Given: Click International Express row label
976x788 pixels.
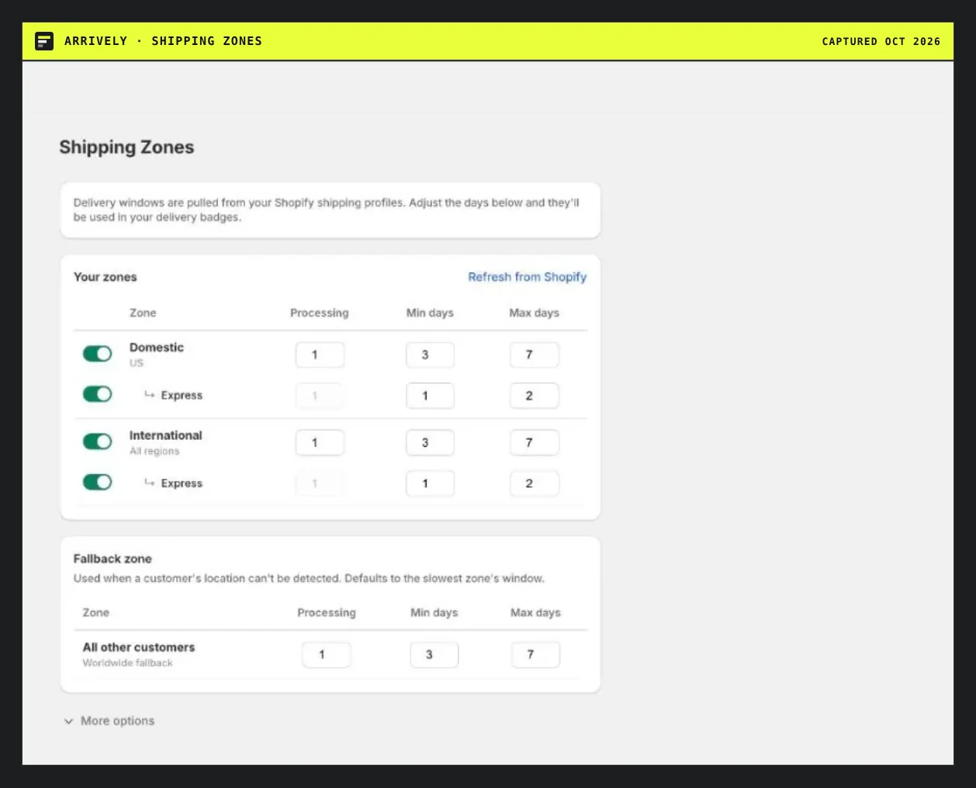Looking at the screenshot, I should pyautogui.click(x=182, y=483).
